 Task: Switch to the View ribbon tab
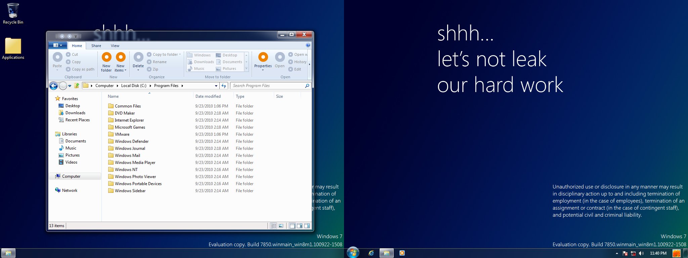115,46
